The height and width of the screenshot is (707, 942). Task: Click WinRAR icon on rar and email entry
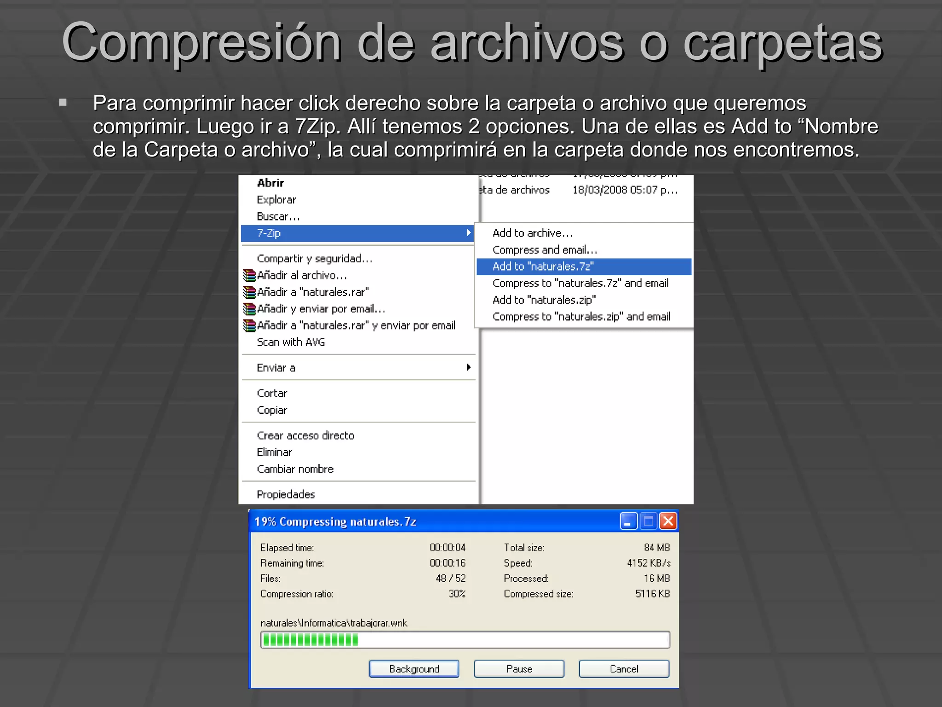coord(249,325)
